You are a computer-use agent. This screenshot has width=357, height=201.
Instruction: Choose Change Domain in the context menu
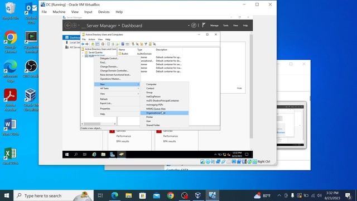(117, 66)
